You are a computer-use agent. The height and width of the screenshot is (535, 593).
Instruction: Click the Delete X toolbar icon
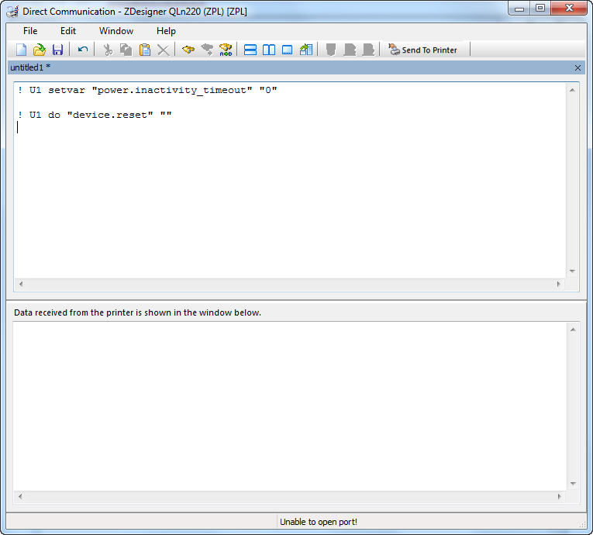[164, 50]
